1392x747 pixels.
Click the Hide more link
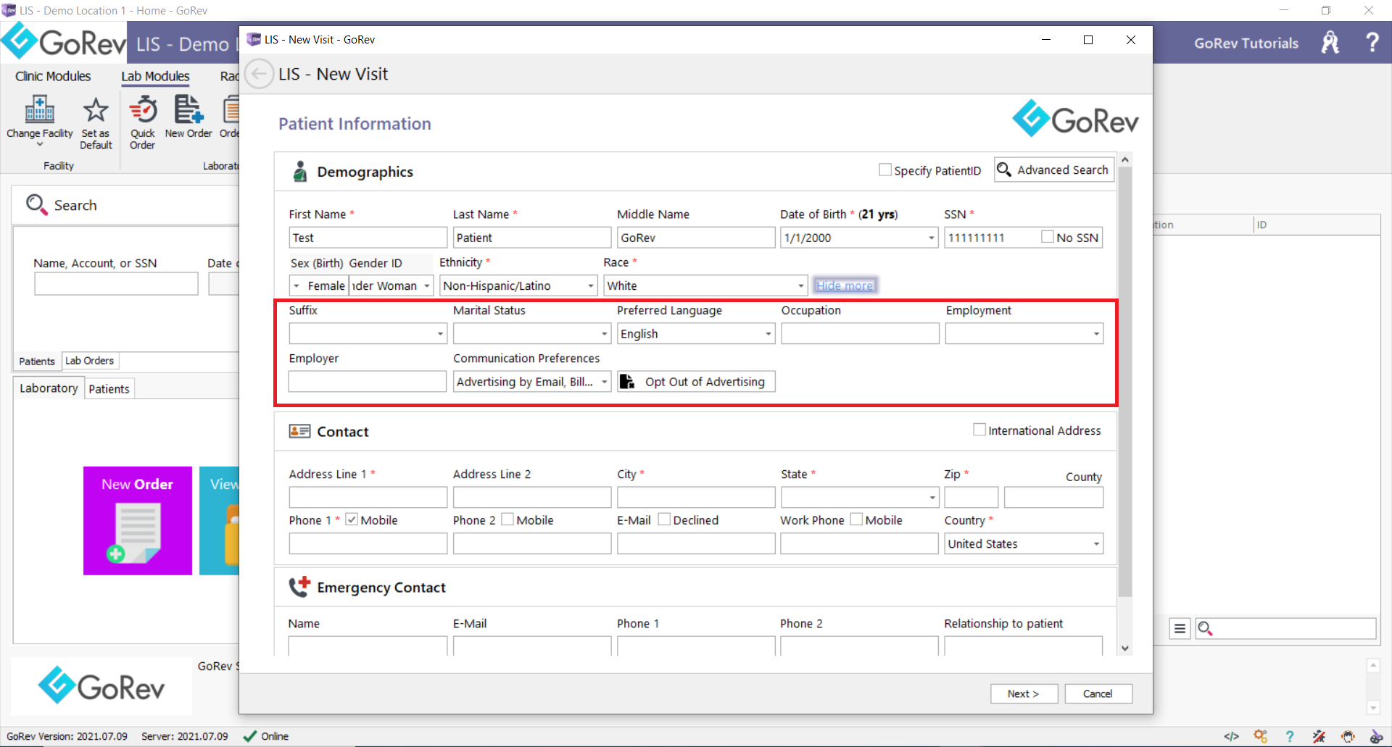[x=845, y=285]
